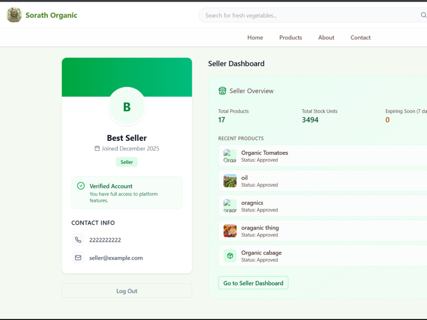Click the calendar icon beside Joined date
Viewport: 427px width, 320px height.
tap(97, 148)
